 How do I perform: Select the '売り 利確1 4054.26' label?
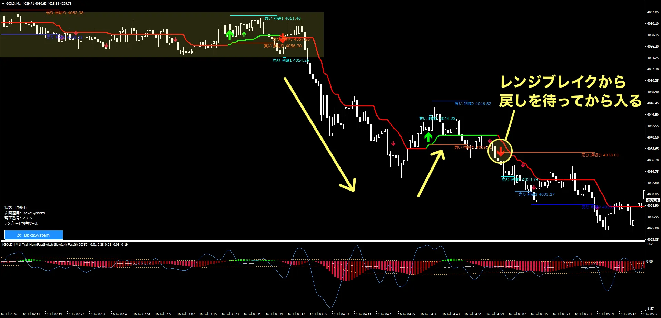(290, 60)
